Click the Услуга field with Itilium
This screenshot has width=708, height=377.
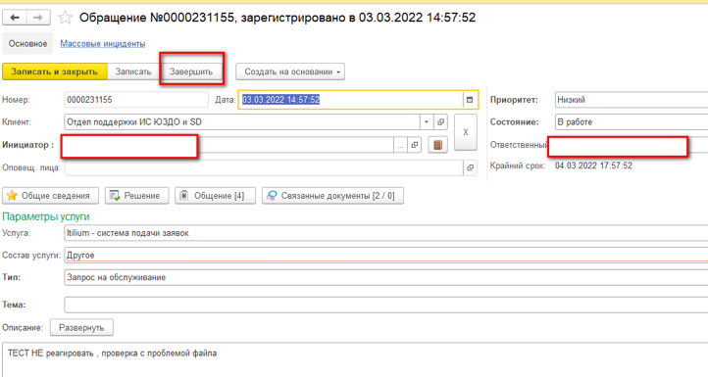tap(386, 233)
